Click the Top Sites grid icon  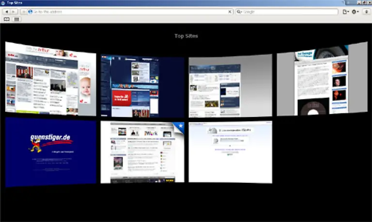point(16,19)
